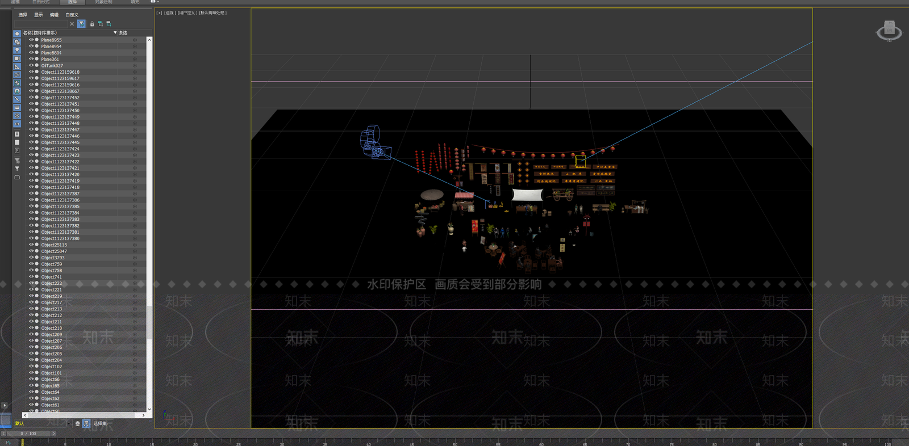Open the name column sort dropdown arrow
The height and width of the screenshot is (446, 909).
coord(115,32)
